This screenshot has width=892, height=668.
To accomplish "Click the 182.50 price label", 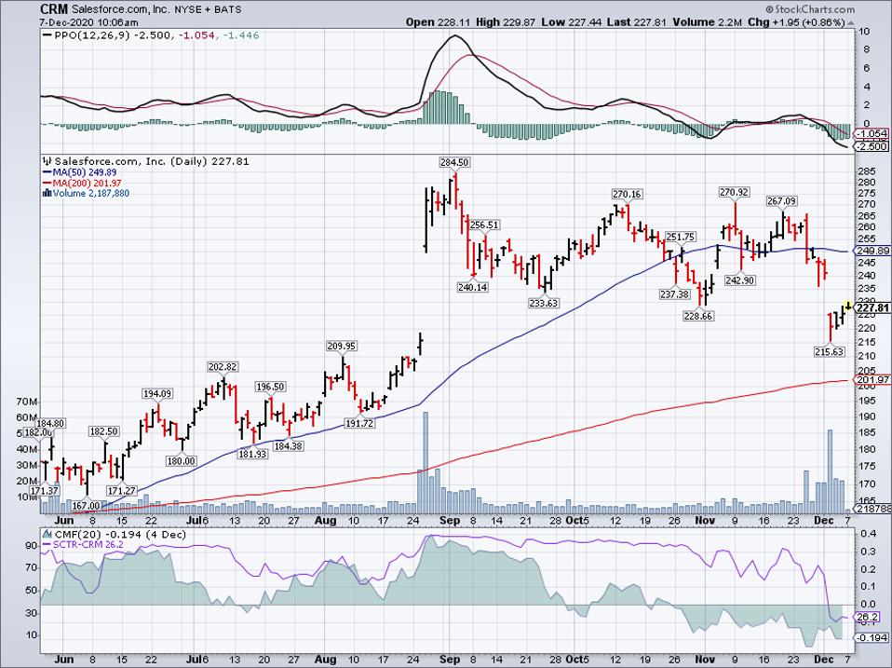I will pyautogui.click(x=104, y=432).
